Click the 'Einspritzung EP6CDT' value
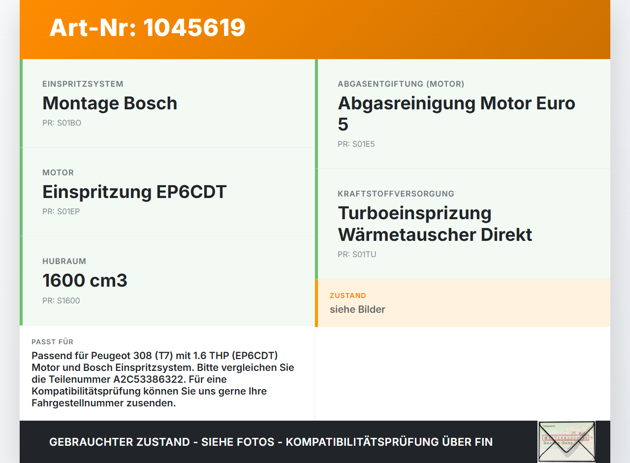The height and width of the screenshot is (463, 630). (134, 192)
